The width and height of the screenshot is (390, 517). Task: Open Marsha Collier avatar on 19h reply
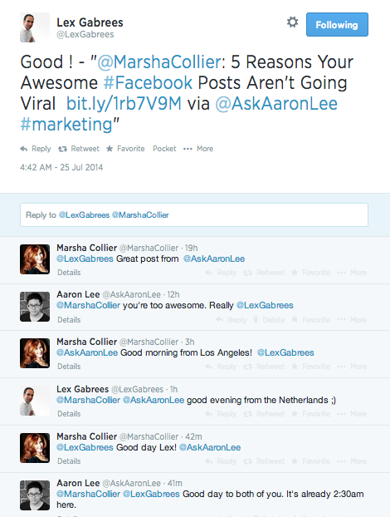tap(35, 259)
